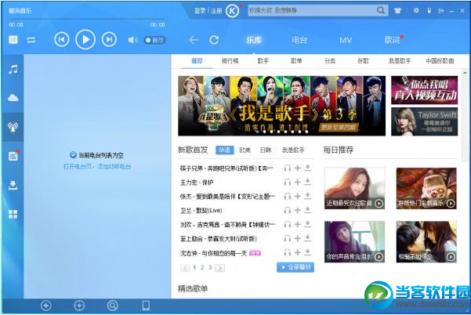Click the 注册 register link
This screenshot has height=315, width=471.
click(216, 11)
